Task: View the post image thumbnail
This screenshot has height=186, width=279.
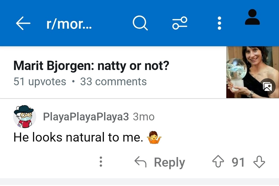Action: tap(252, 72)
